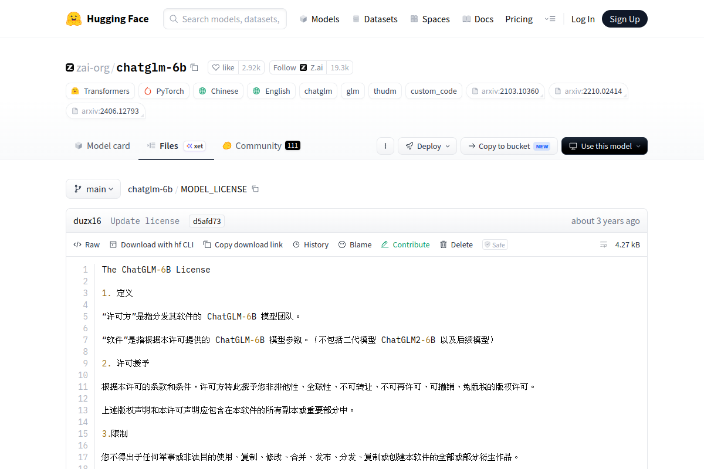Click Contribute pencil link
This screenshot has height=469, width=704.
coord(405,244)
